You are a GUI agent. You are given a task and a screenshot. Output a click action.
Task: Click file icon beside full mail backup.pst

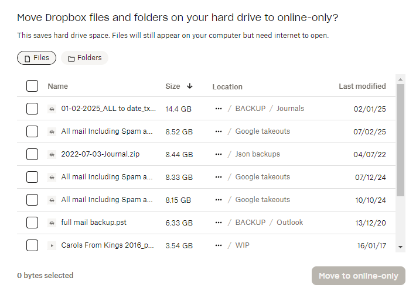coord(52,223)
